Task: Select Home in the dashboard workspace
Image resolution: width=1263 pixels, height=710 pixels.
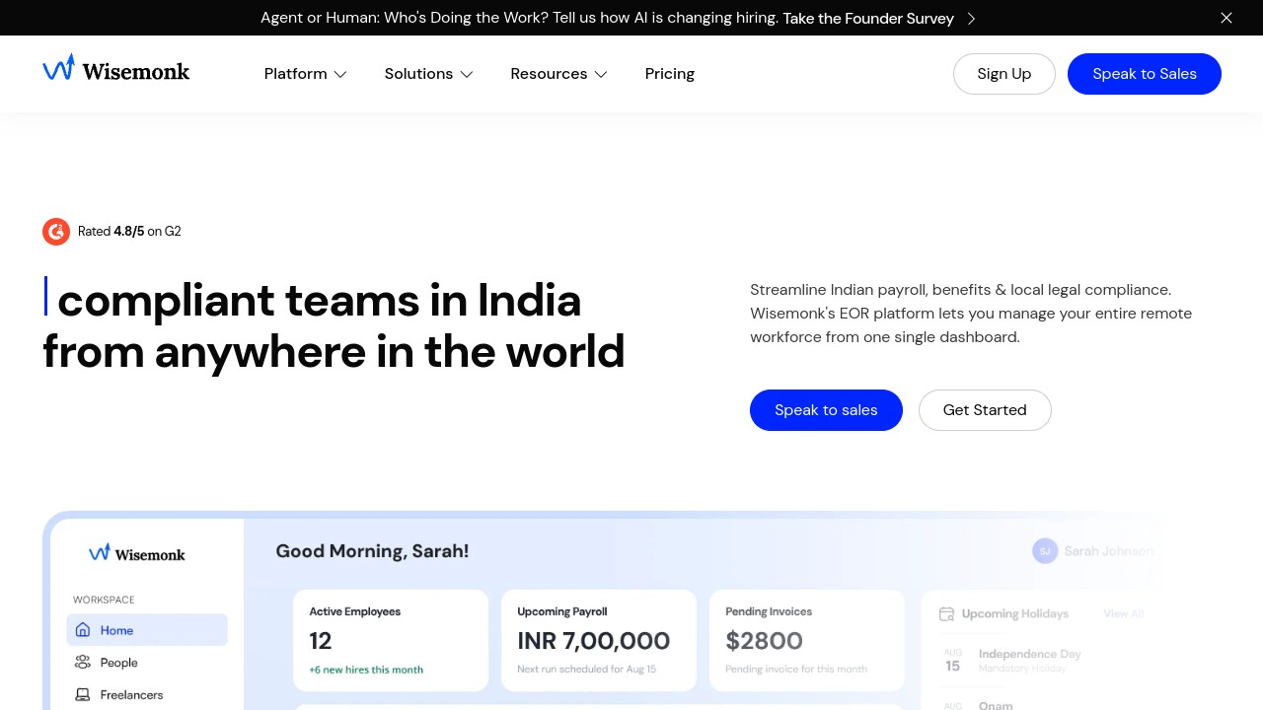Action: click(x=147, y=630)
